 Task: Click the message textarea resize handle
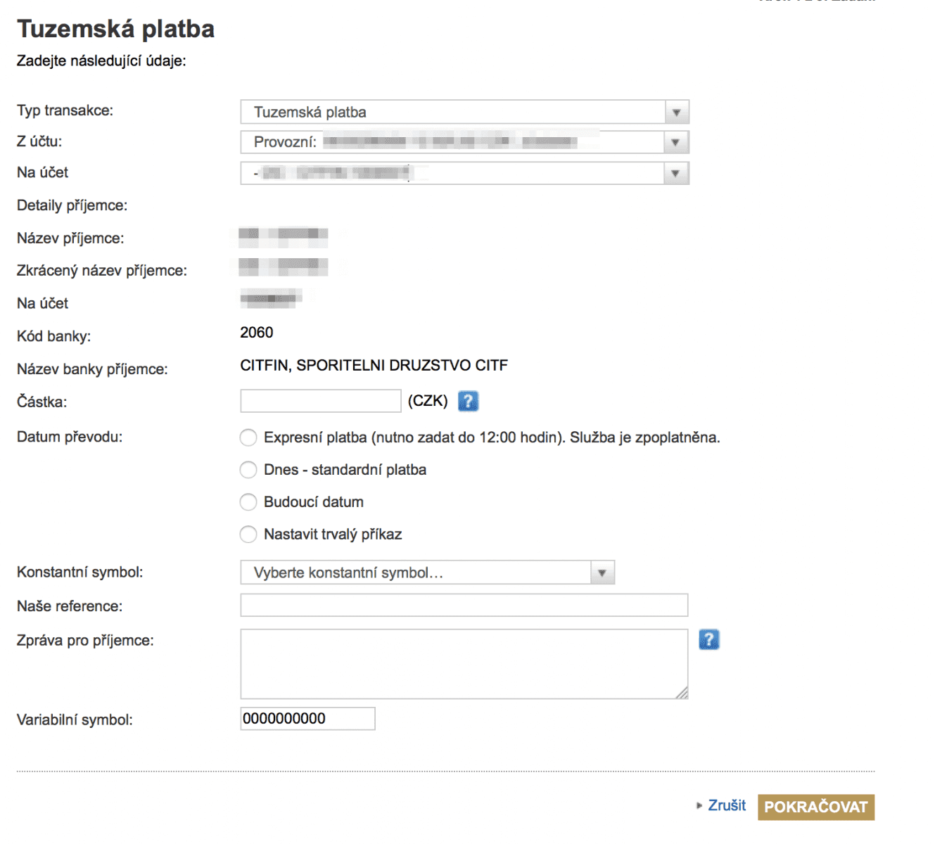[682, 693]
